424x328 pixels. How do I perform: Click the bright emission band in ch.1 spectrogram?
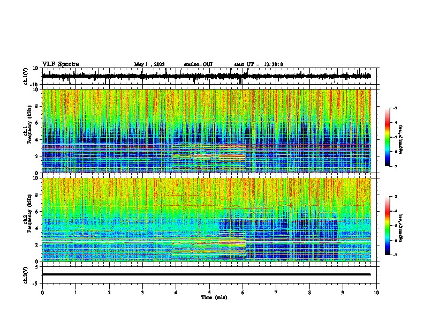click(209, 156)
